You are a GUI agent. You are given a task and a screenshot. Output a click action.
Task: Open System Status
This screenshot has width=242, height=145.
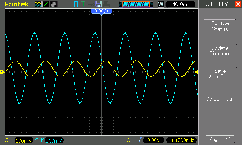pos(220,26)
